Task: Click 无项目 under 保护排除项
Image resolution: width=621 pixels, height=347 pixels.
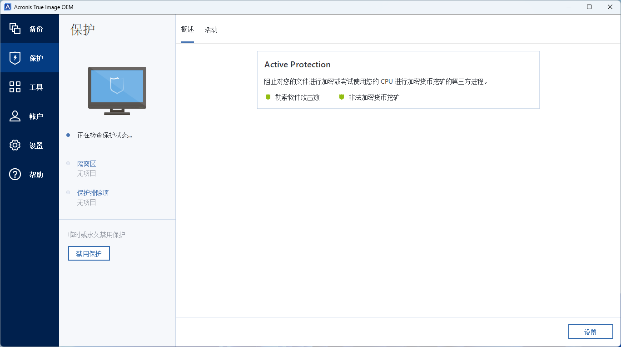Action: pyautogui.click(x=87, y=202)
